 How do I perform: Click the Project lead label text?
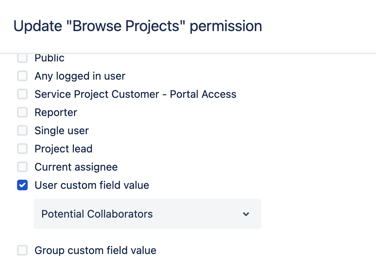click(63, 149)
